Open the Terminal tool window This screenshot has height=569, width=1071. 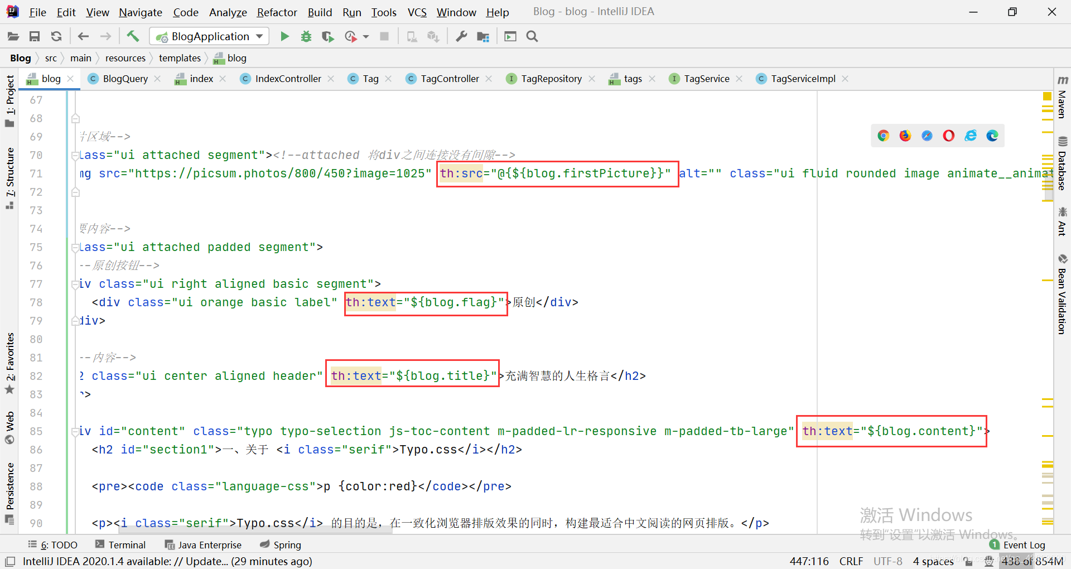[x=120, y=545]
